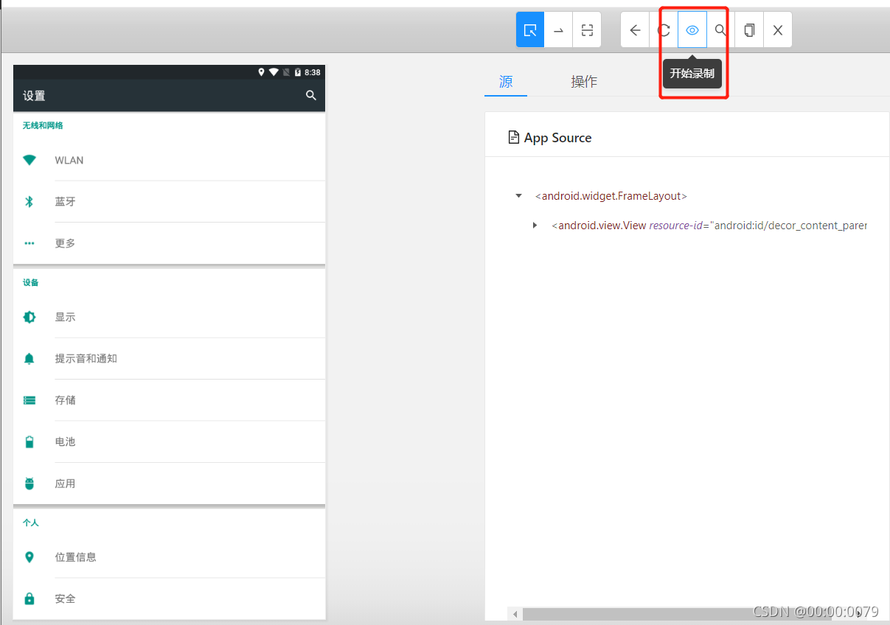
Task: Tap the status bar location indicator
Action: pyautogui.click(x=261, y=72)
